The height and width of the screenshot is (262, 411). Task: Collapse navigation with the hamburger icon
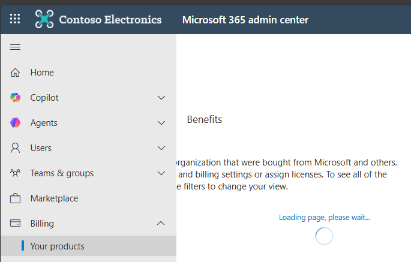16,47
